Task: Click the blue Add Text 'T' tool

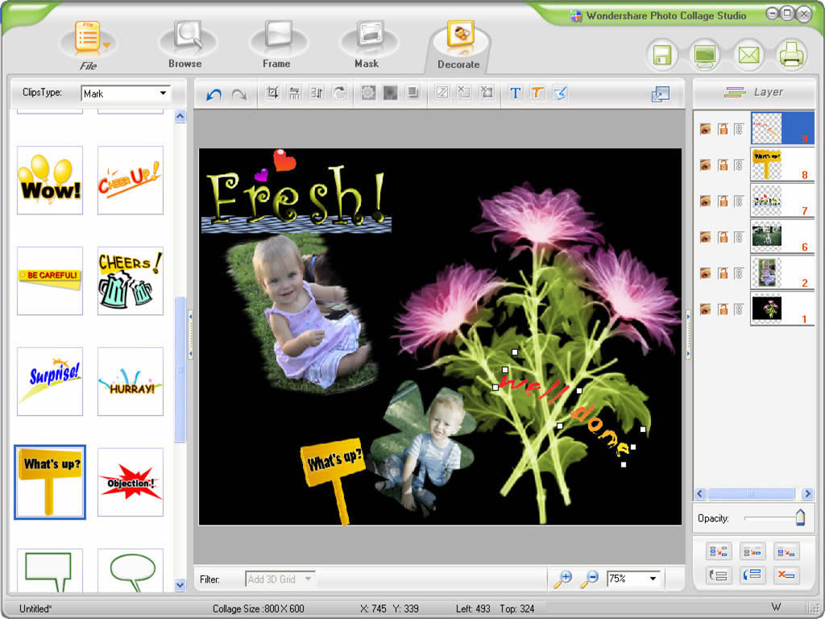Action: click(516, 93)
